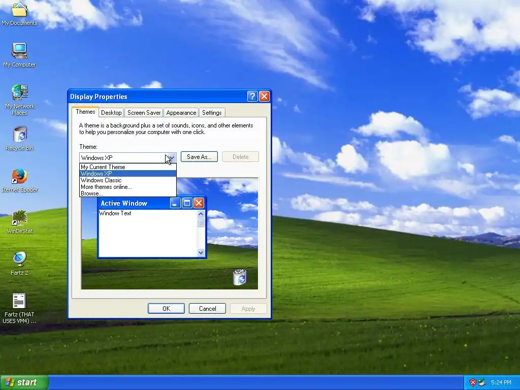Screen dimensions: 520x390
Task: Click the security alert shield tray icon
Action: click(473, 382)
